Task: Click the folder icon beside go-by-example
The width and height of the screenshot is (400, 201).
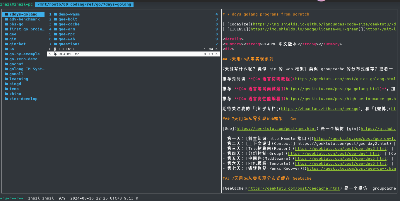Action: pyautogui.click(x=6, y=54)
